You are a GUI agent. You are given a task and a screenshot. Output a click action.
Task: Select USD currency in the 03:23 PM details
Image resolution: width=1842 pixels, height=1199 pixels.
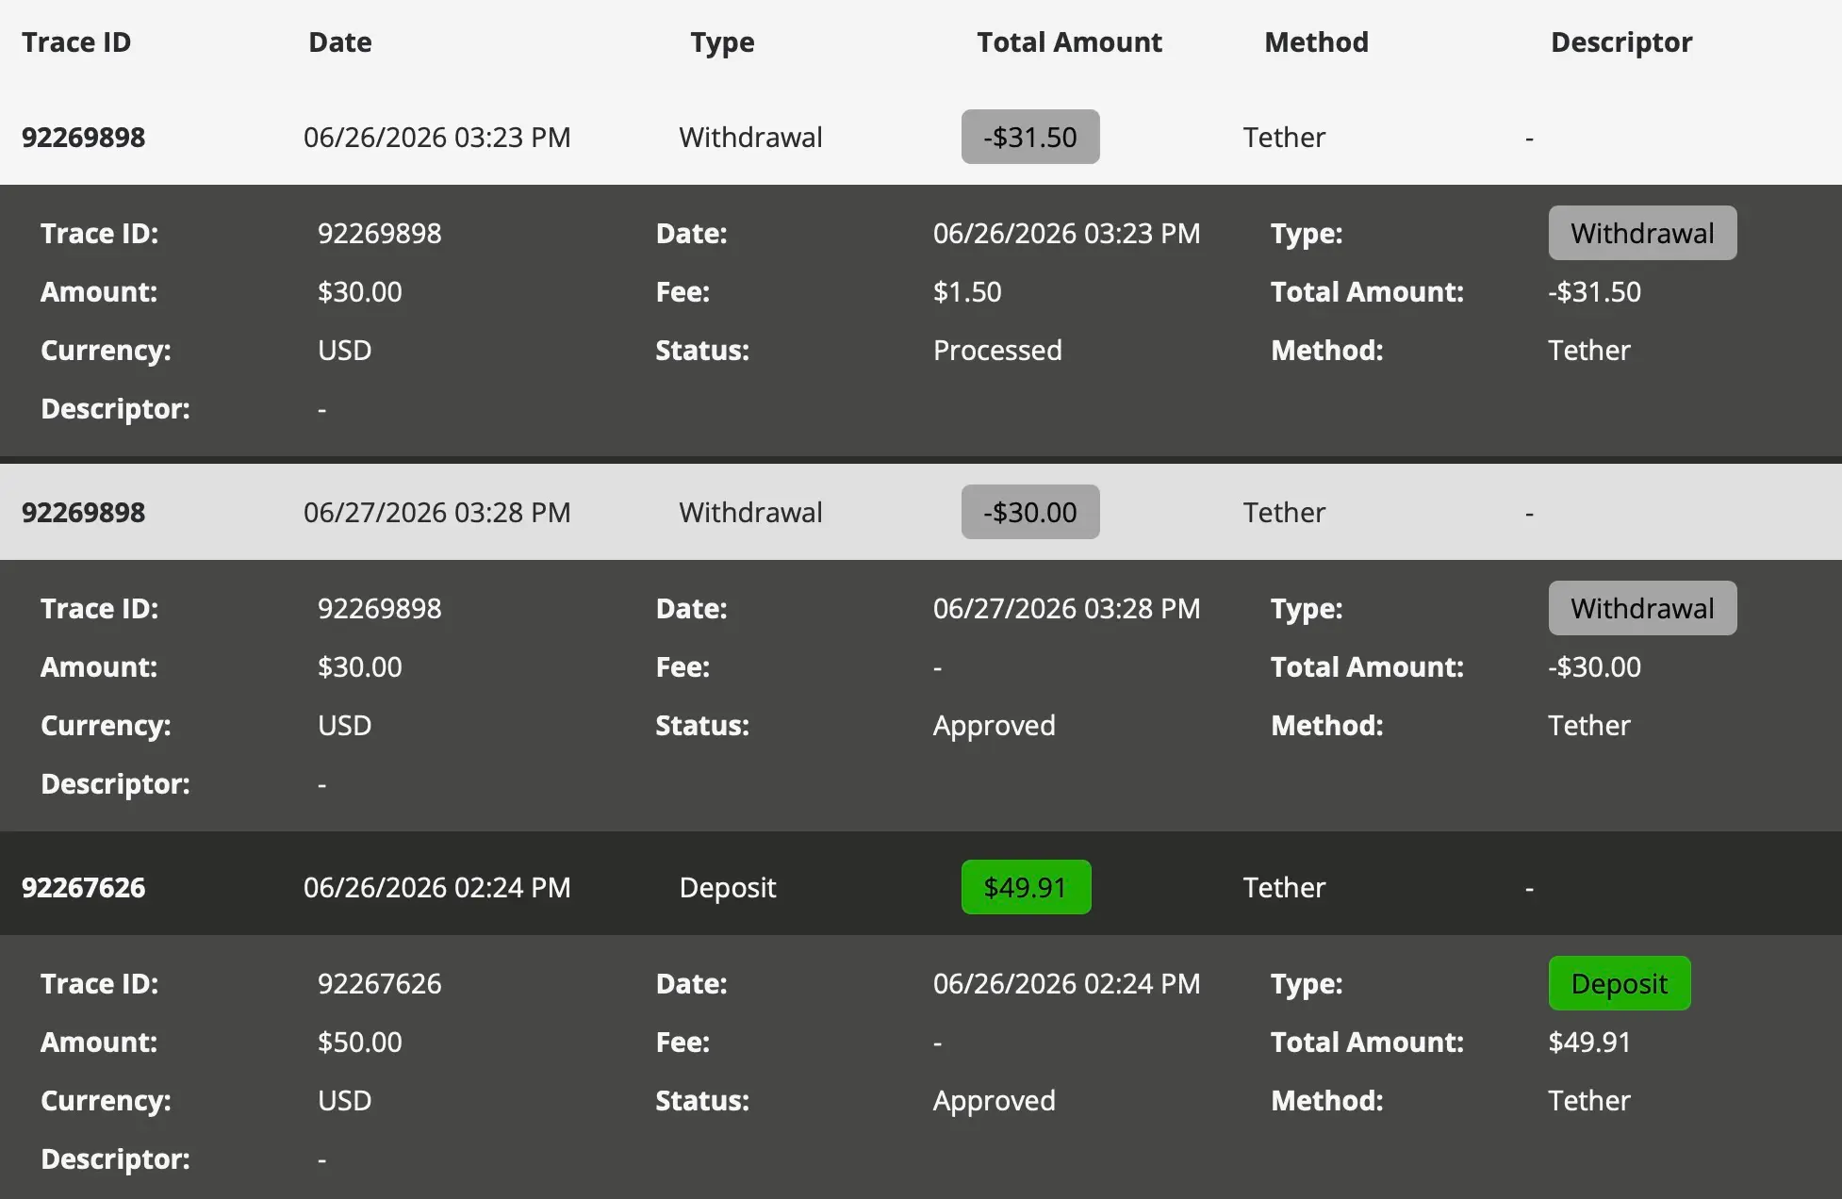(x=345, y=351)
